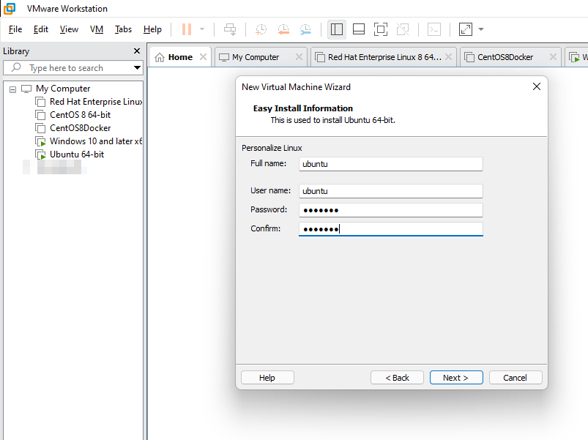Click the Enter Full Screen icon
The image size is (588, 440).
pos(381,29)
